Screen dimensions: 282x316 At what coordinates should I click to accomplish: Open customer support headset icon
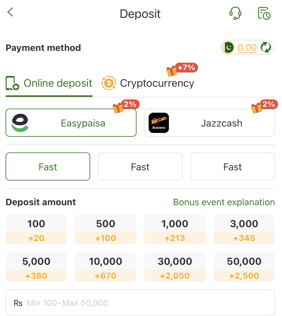pyautogui.click(x=235, y=14)
